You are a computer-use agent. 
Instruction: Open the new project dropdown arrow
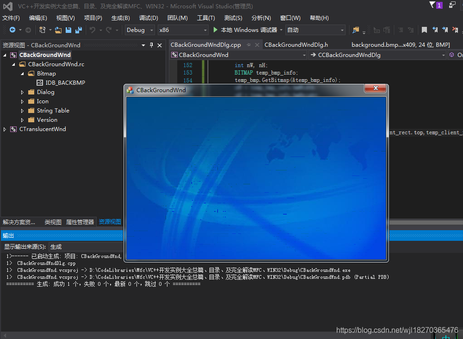tap(50, 30)
